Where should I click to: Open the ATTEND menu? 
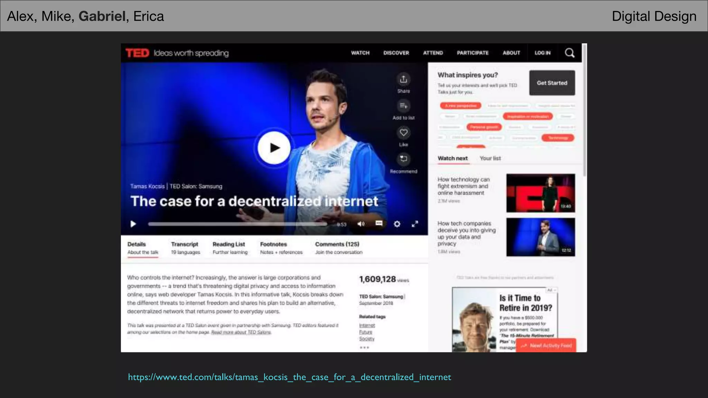433,53
